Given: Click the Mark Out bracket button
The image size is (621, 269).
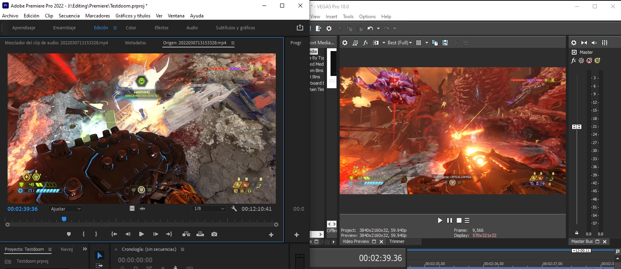Looking at the screenshot, I should point(96,234).
